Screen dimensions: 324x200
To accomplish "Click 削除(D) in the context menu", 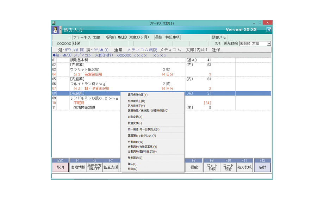I will (x=133, y=169).
